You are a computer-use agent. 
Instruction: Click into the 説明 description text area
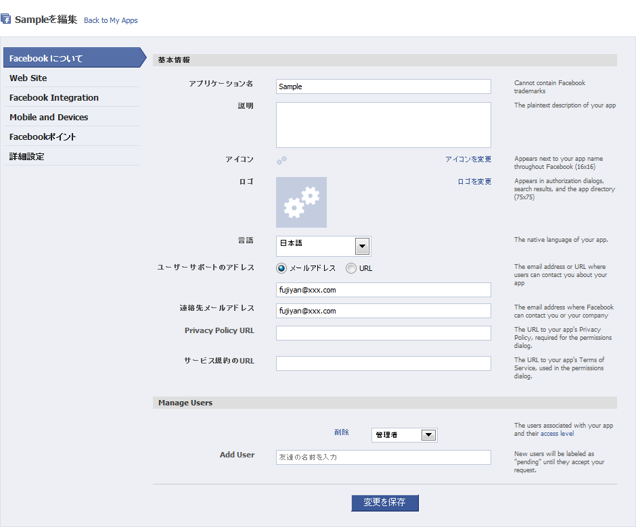click(x=384, y=125)
